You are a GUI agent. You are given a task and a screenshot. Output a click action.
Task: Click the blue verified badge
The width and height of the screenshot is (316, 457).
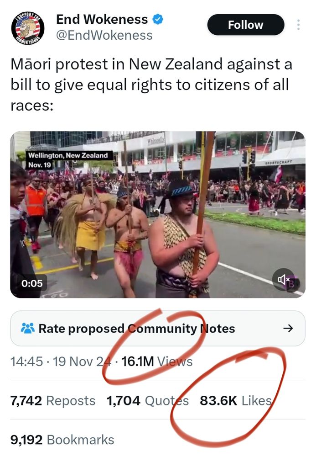(x=158, y=20)
